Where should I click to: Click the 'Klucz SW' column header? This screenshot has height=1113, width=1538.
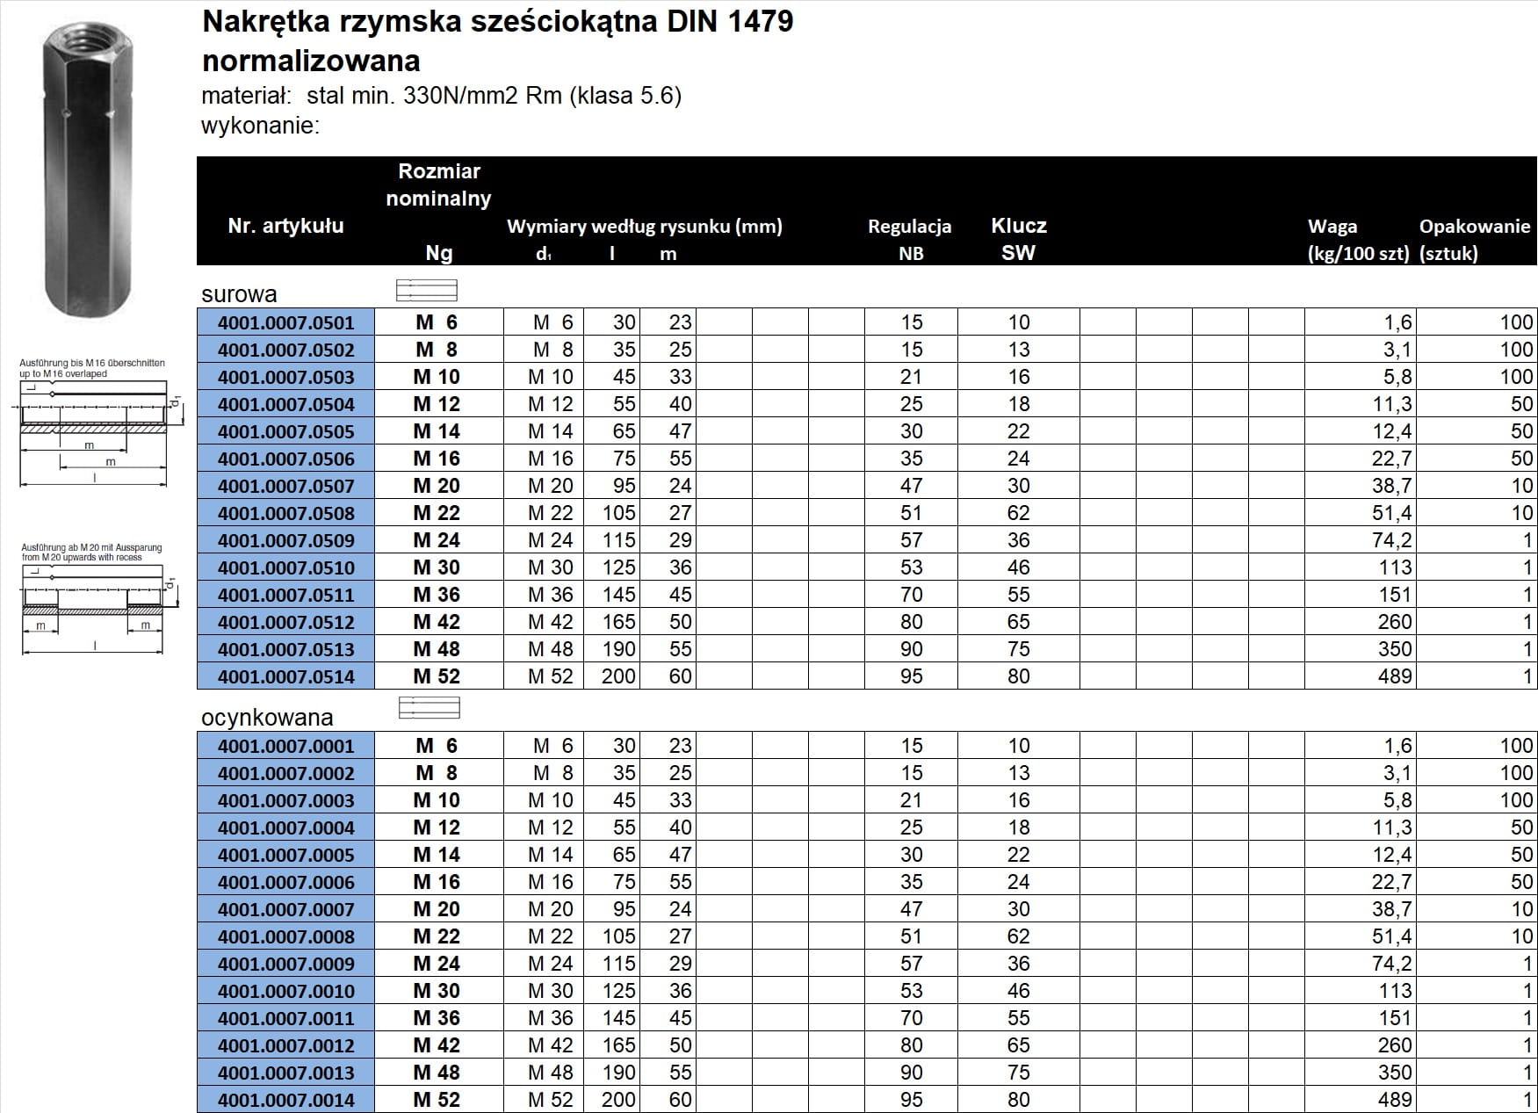[x=1019, y=239]
